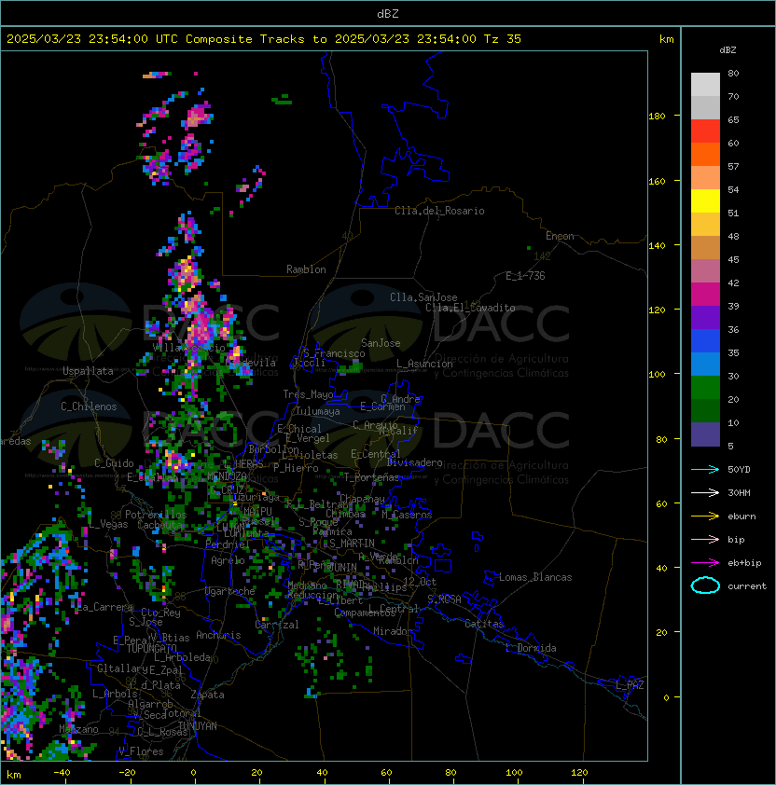The width and height of the screenshot is (776, 785).
Task: Click the km label at bottom left
Action: [x=14, y=775]
